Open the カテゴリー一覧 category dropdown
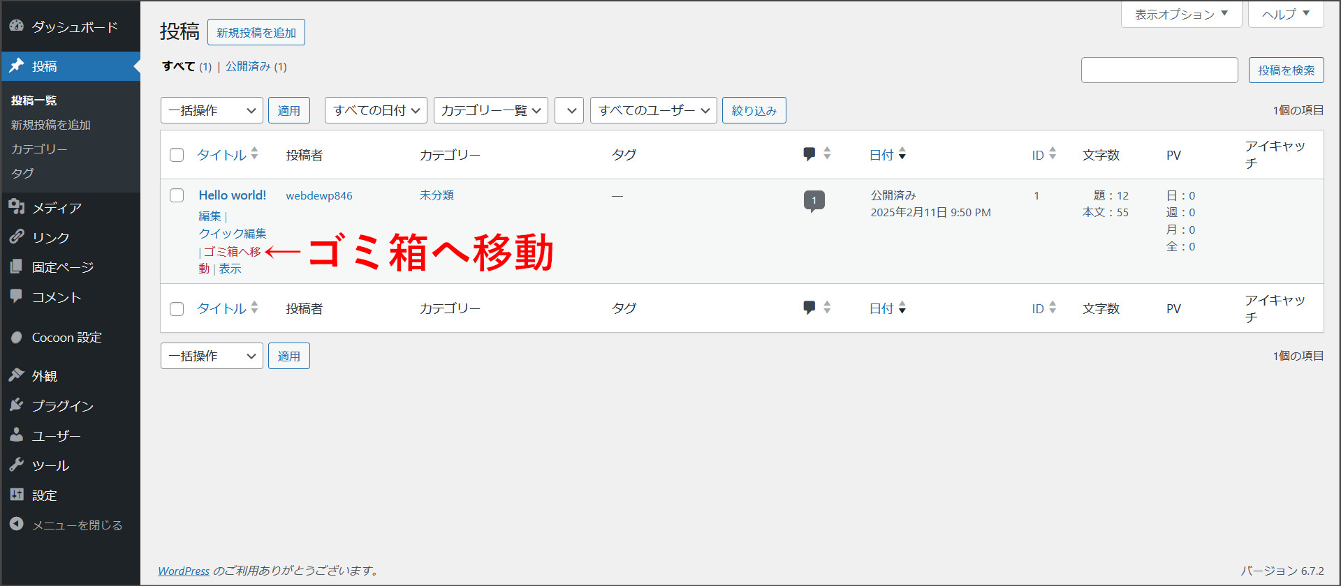Screen dimensions: 1341x586 point(491,110)
